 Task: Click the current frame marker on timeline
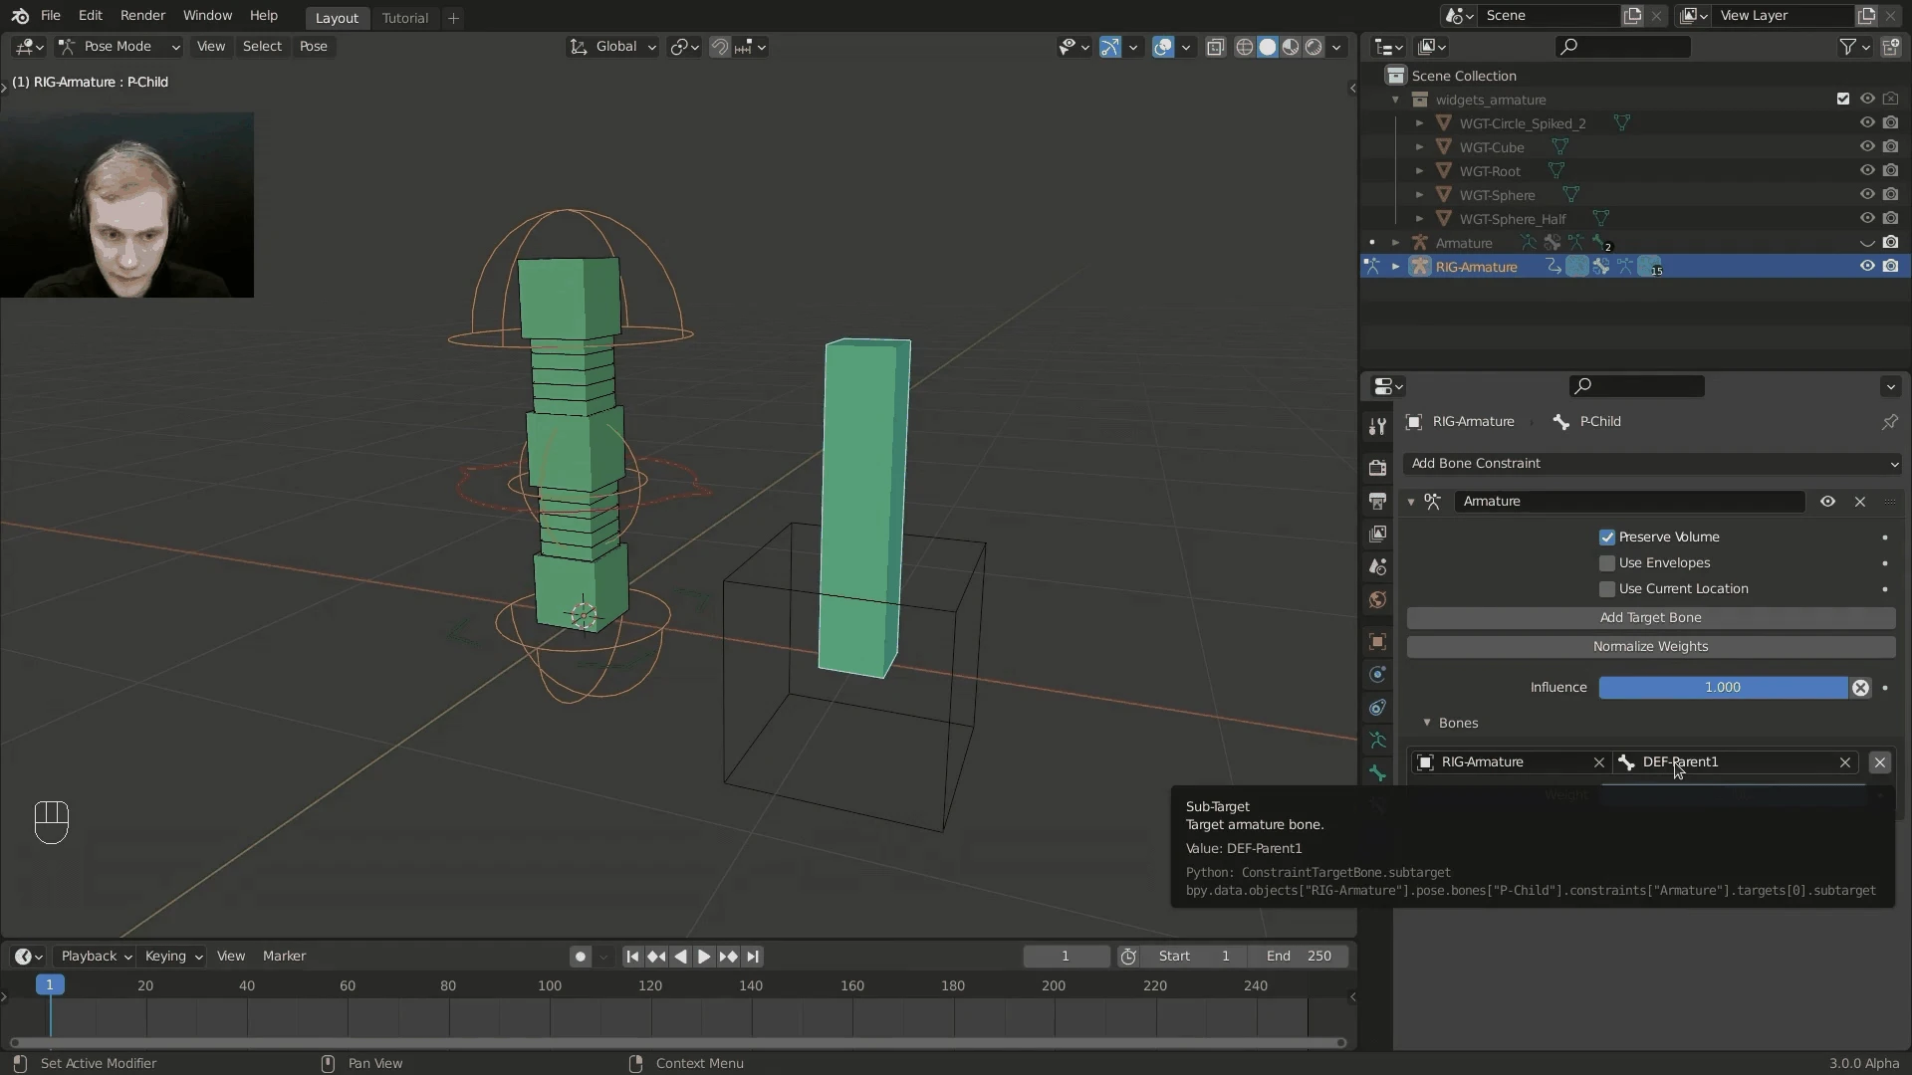50,985
